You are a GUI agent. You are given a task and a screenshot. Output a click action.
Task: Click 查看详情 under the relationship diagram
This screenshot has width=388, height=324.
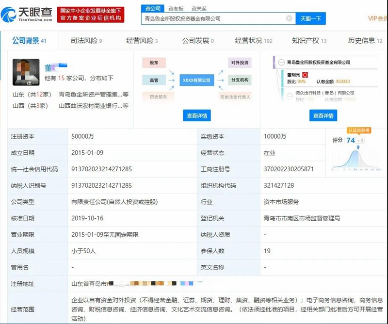[197, 115]
